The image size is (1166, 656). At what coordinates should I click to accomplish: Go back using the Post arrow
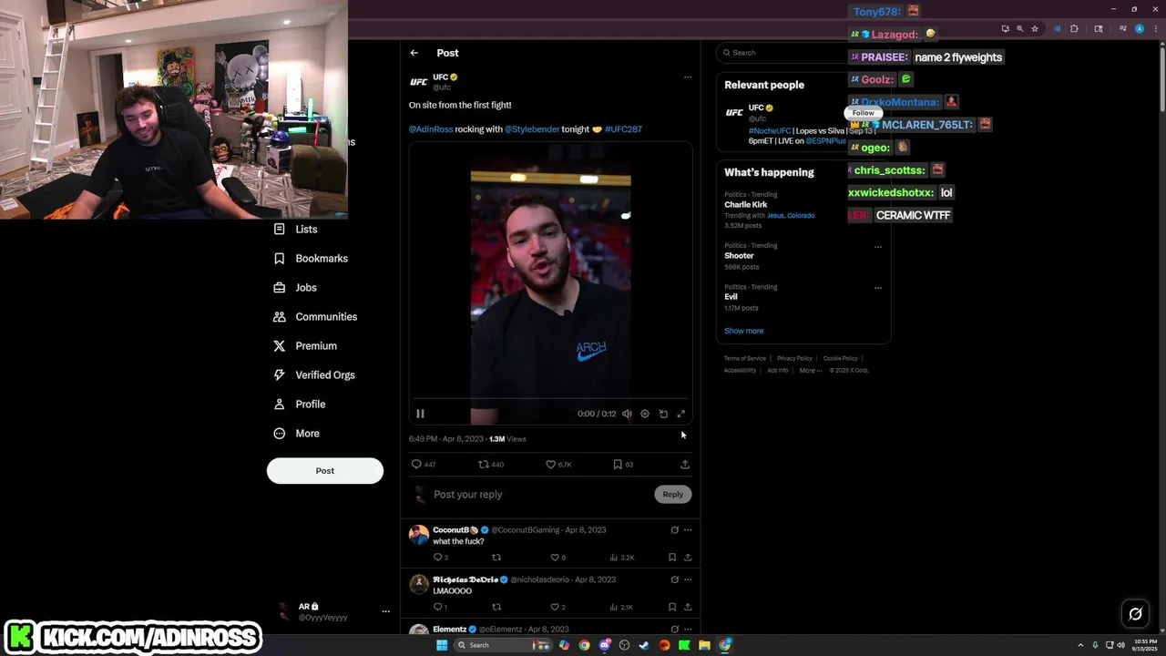(x=414, y=53)
